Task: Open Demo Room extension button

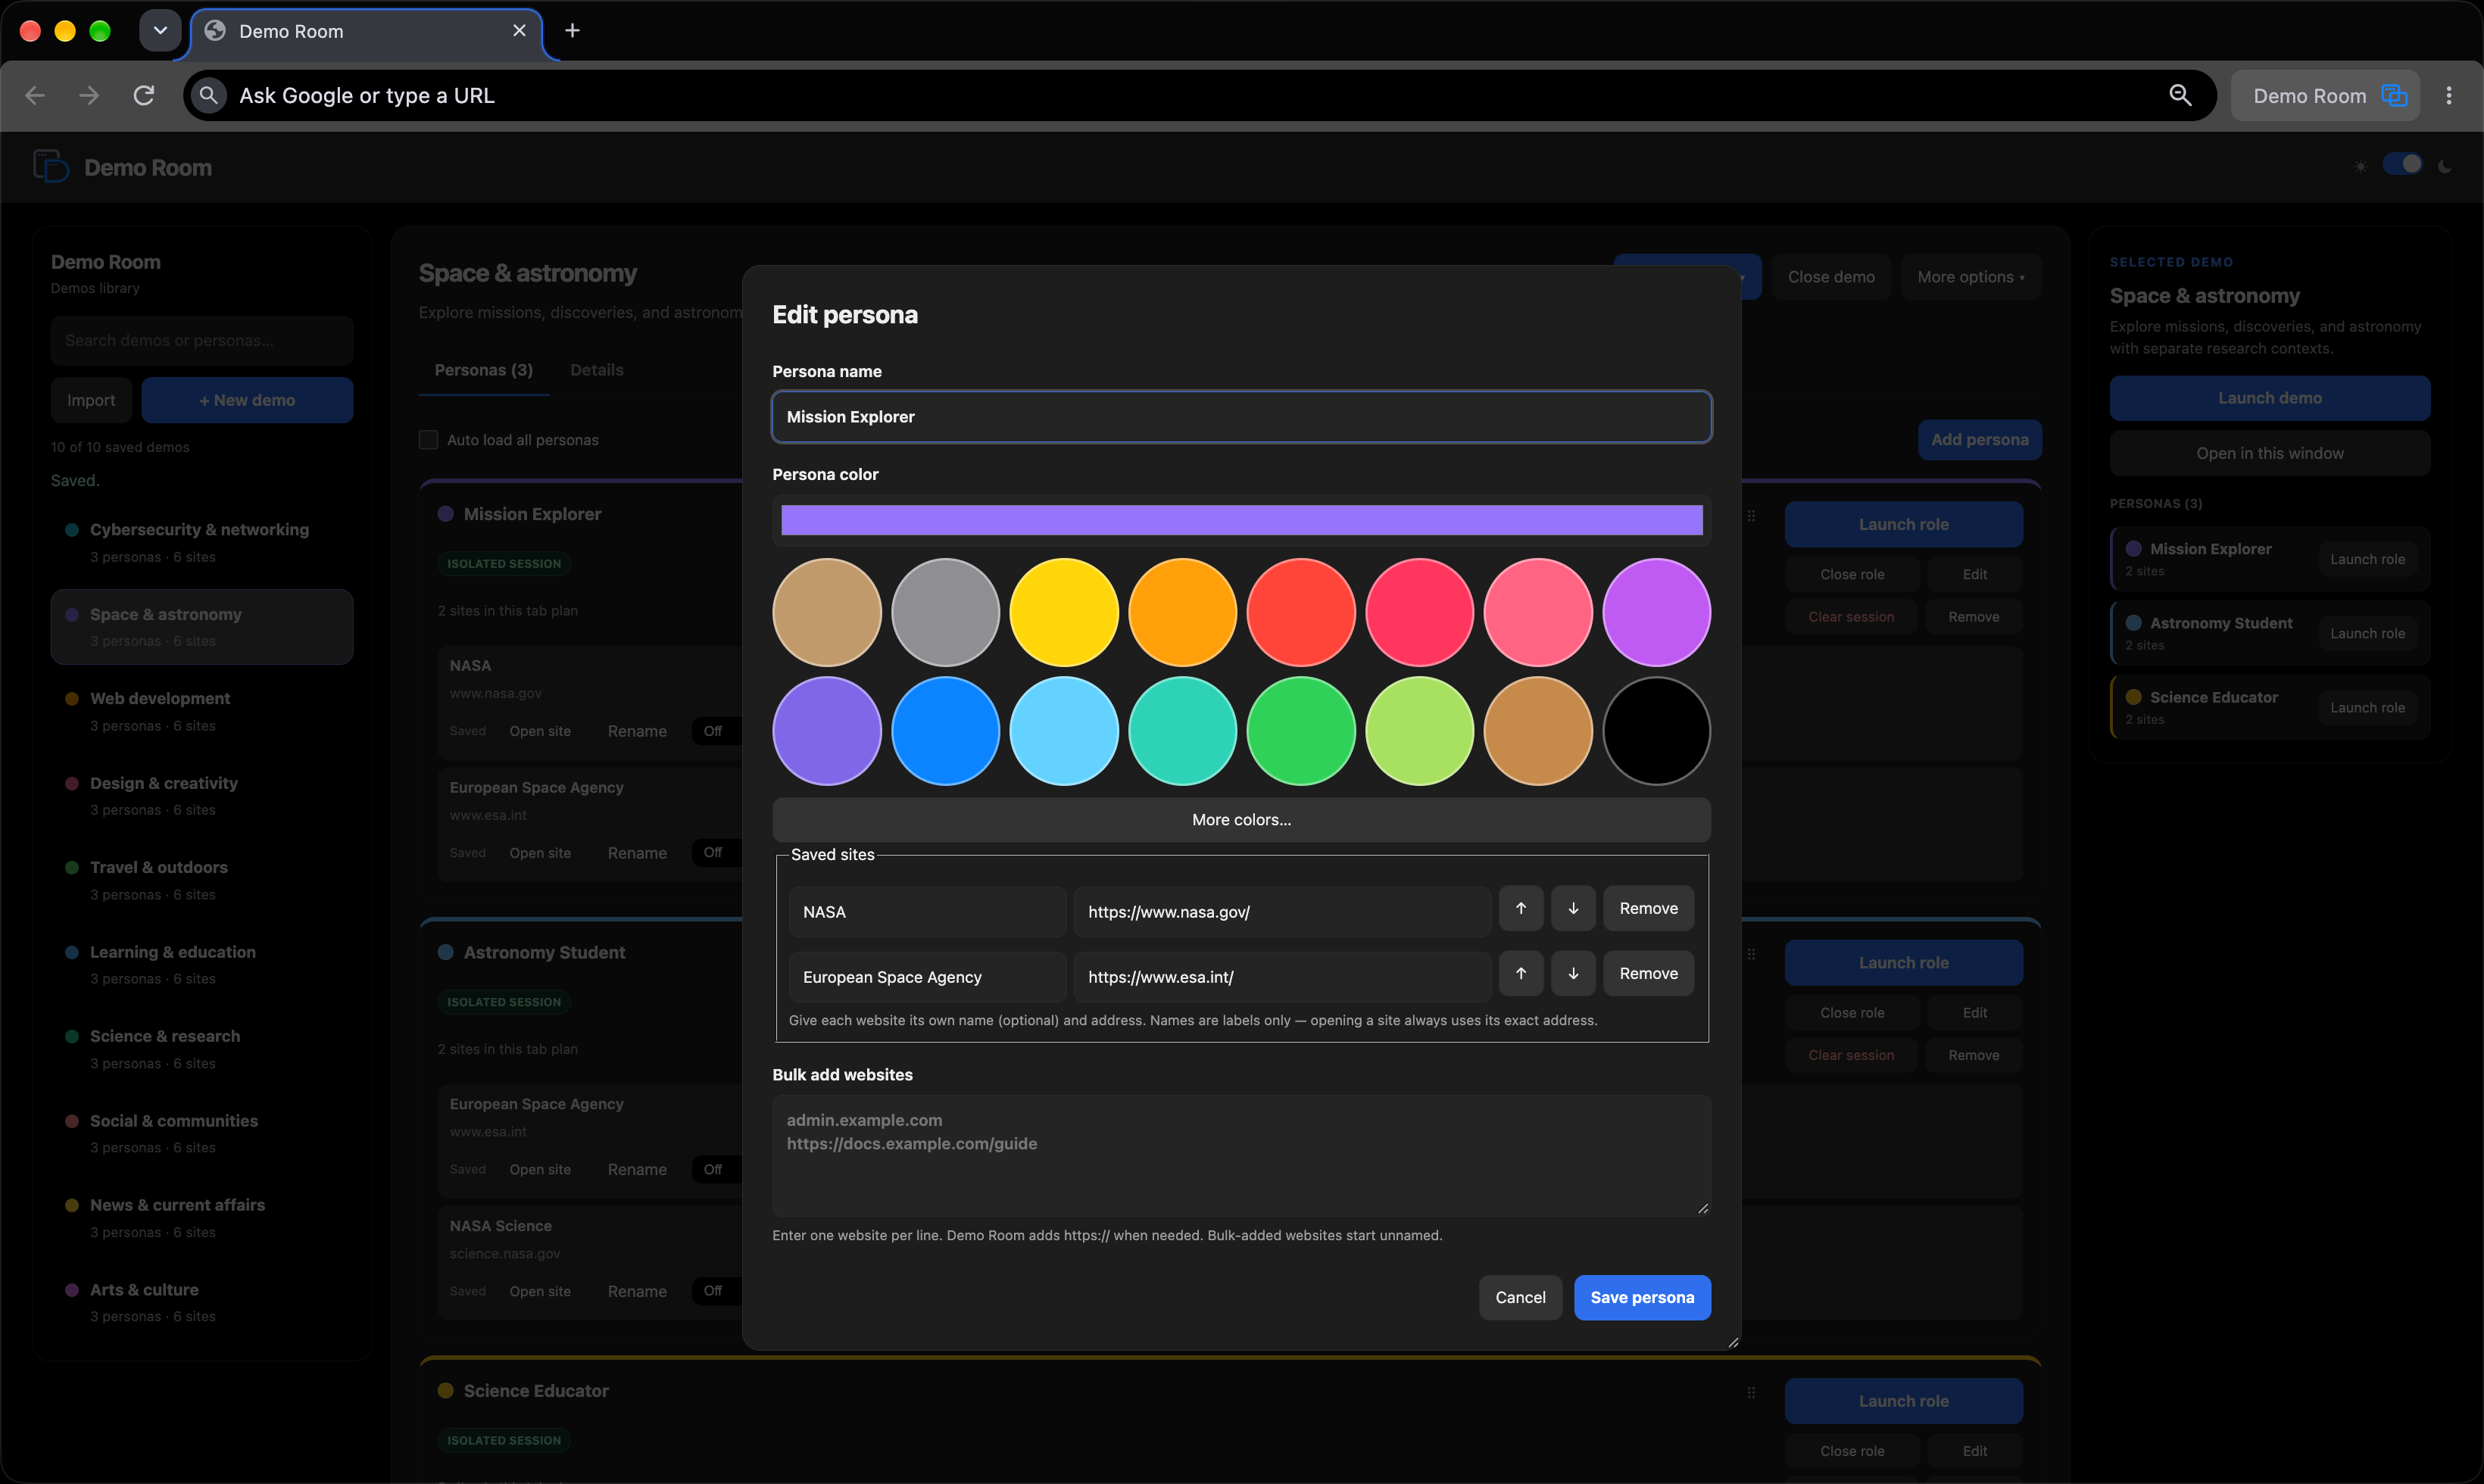Action: pos(2325,95)
